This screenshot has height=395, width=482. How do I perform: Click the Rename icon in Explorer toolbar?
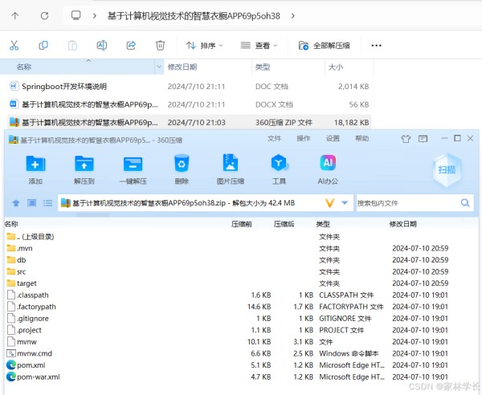(x=102, y=46)
